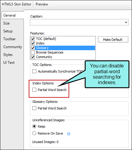Enable the Browse Sequences checkbox
Viewport: 132px width, 150px height.
33,52
